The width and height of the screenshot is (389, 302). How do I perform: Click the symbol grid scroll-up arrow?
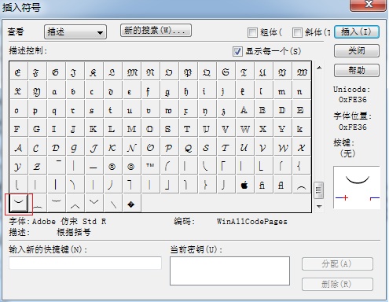click(319, 68)
